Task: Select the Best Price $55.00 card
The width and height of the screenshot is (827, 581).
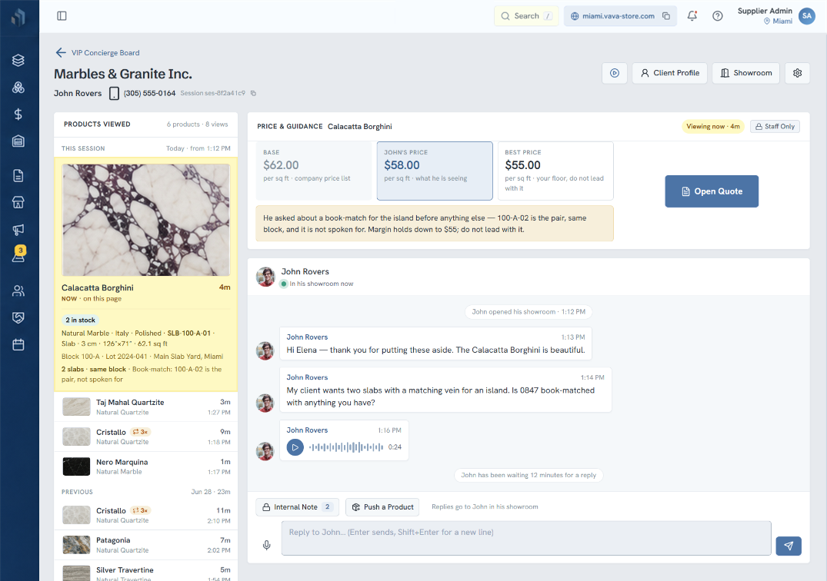Action: (x=555, y=171)
